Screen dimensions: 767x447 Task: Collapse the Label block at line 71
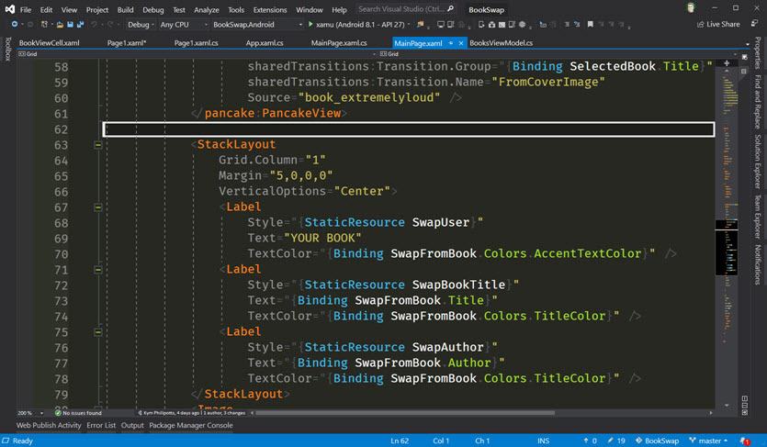click(98, 270)
